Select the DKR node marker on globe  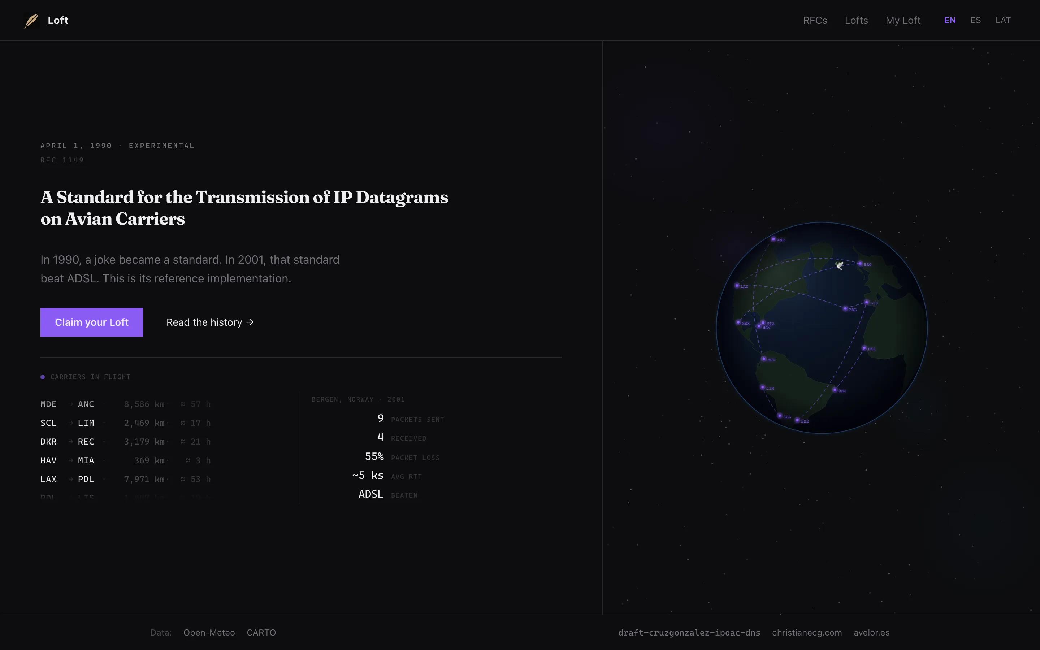864,348
